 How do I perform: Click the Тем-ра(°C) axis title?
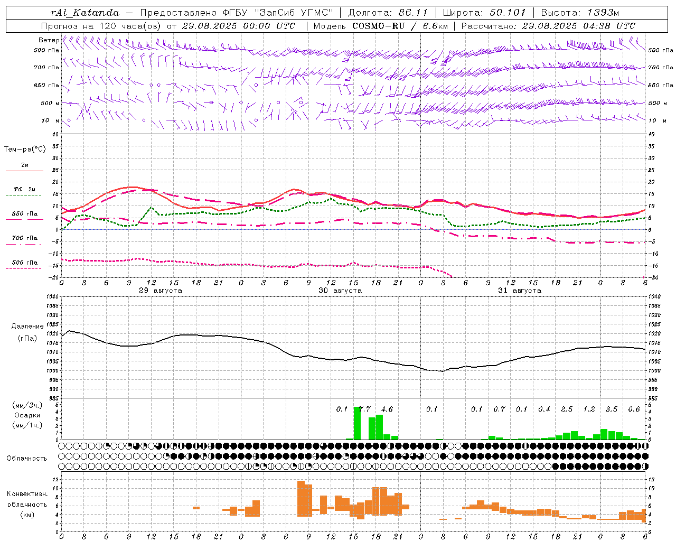(25, 150)
